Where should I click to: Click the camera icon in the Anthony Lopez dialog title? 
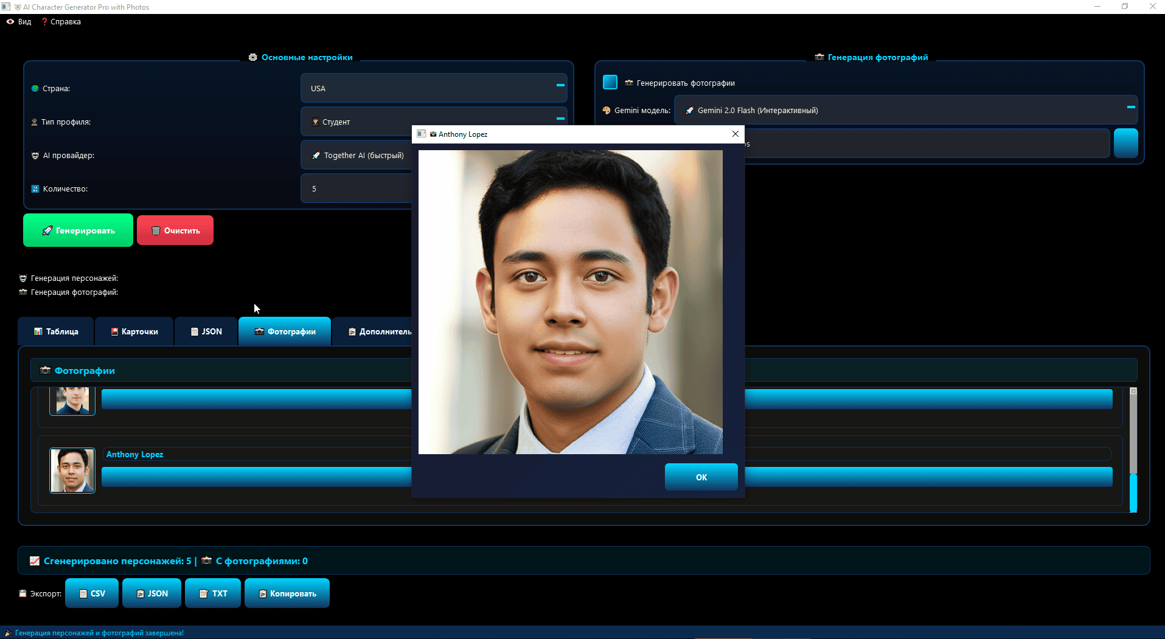pos(433,134)
